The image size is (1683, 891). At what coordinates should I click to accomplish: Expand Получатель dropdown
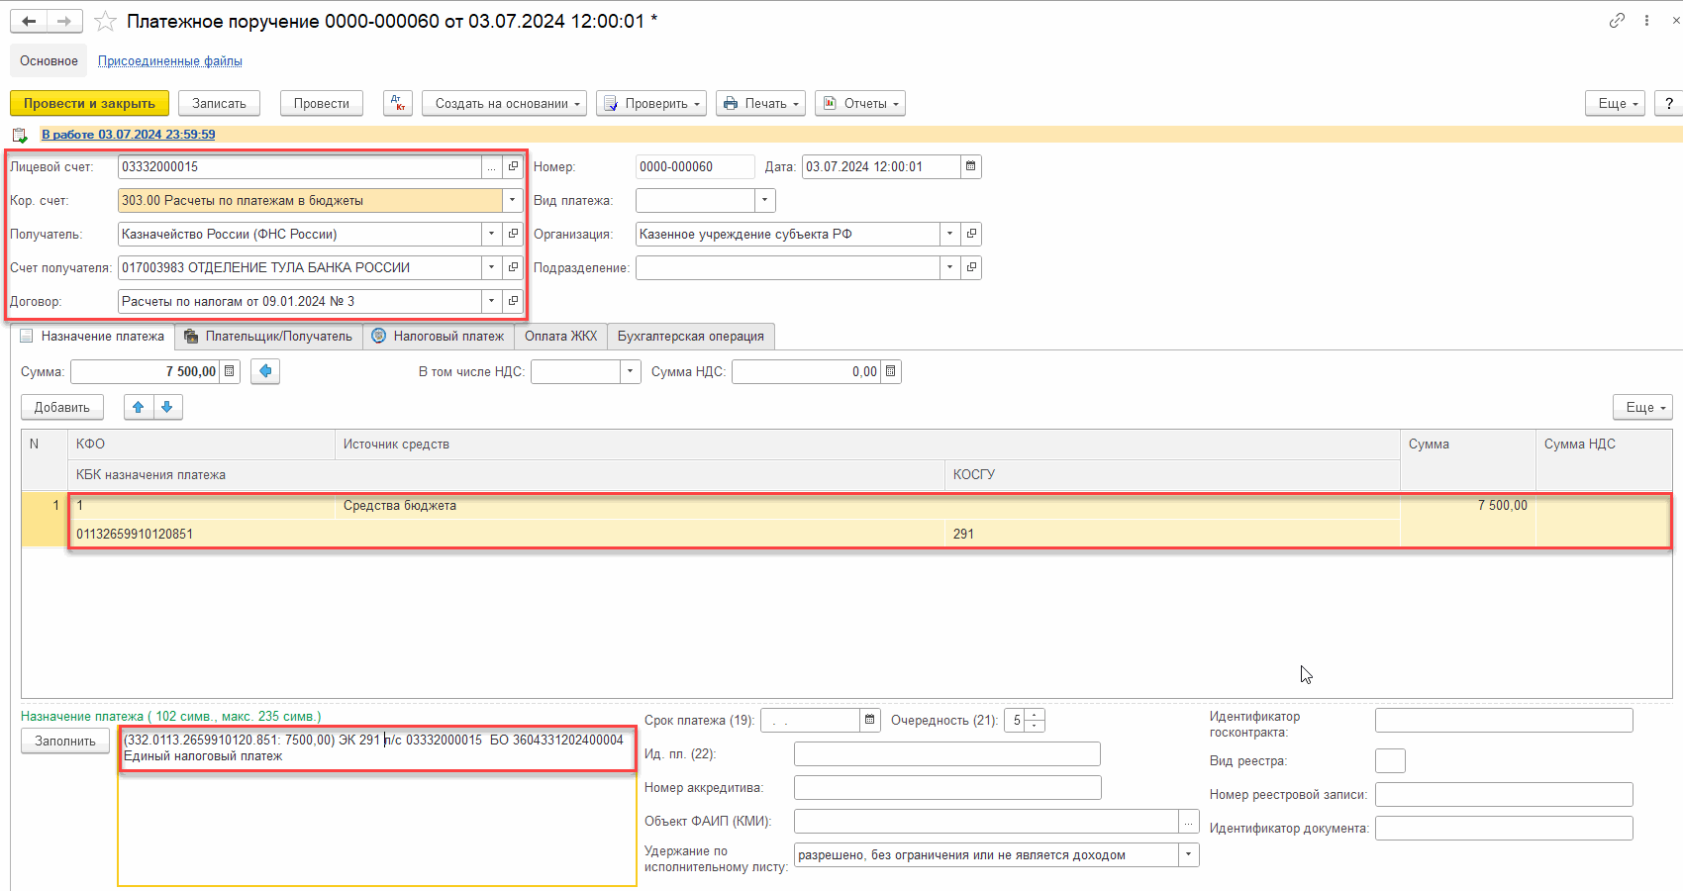tap(491, 234)
